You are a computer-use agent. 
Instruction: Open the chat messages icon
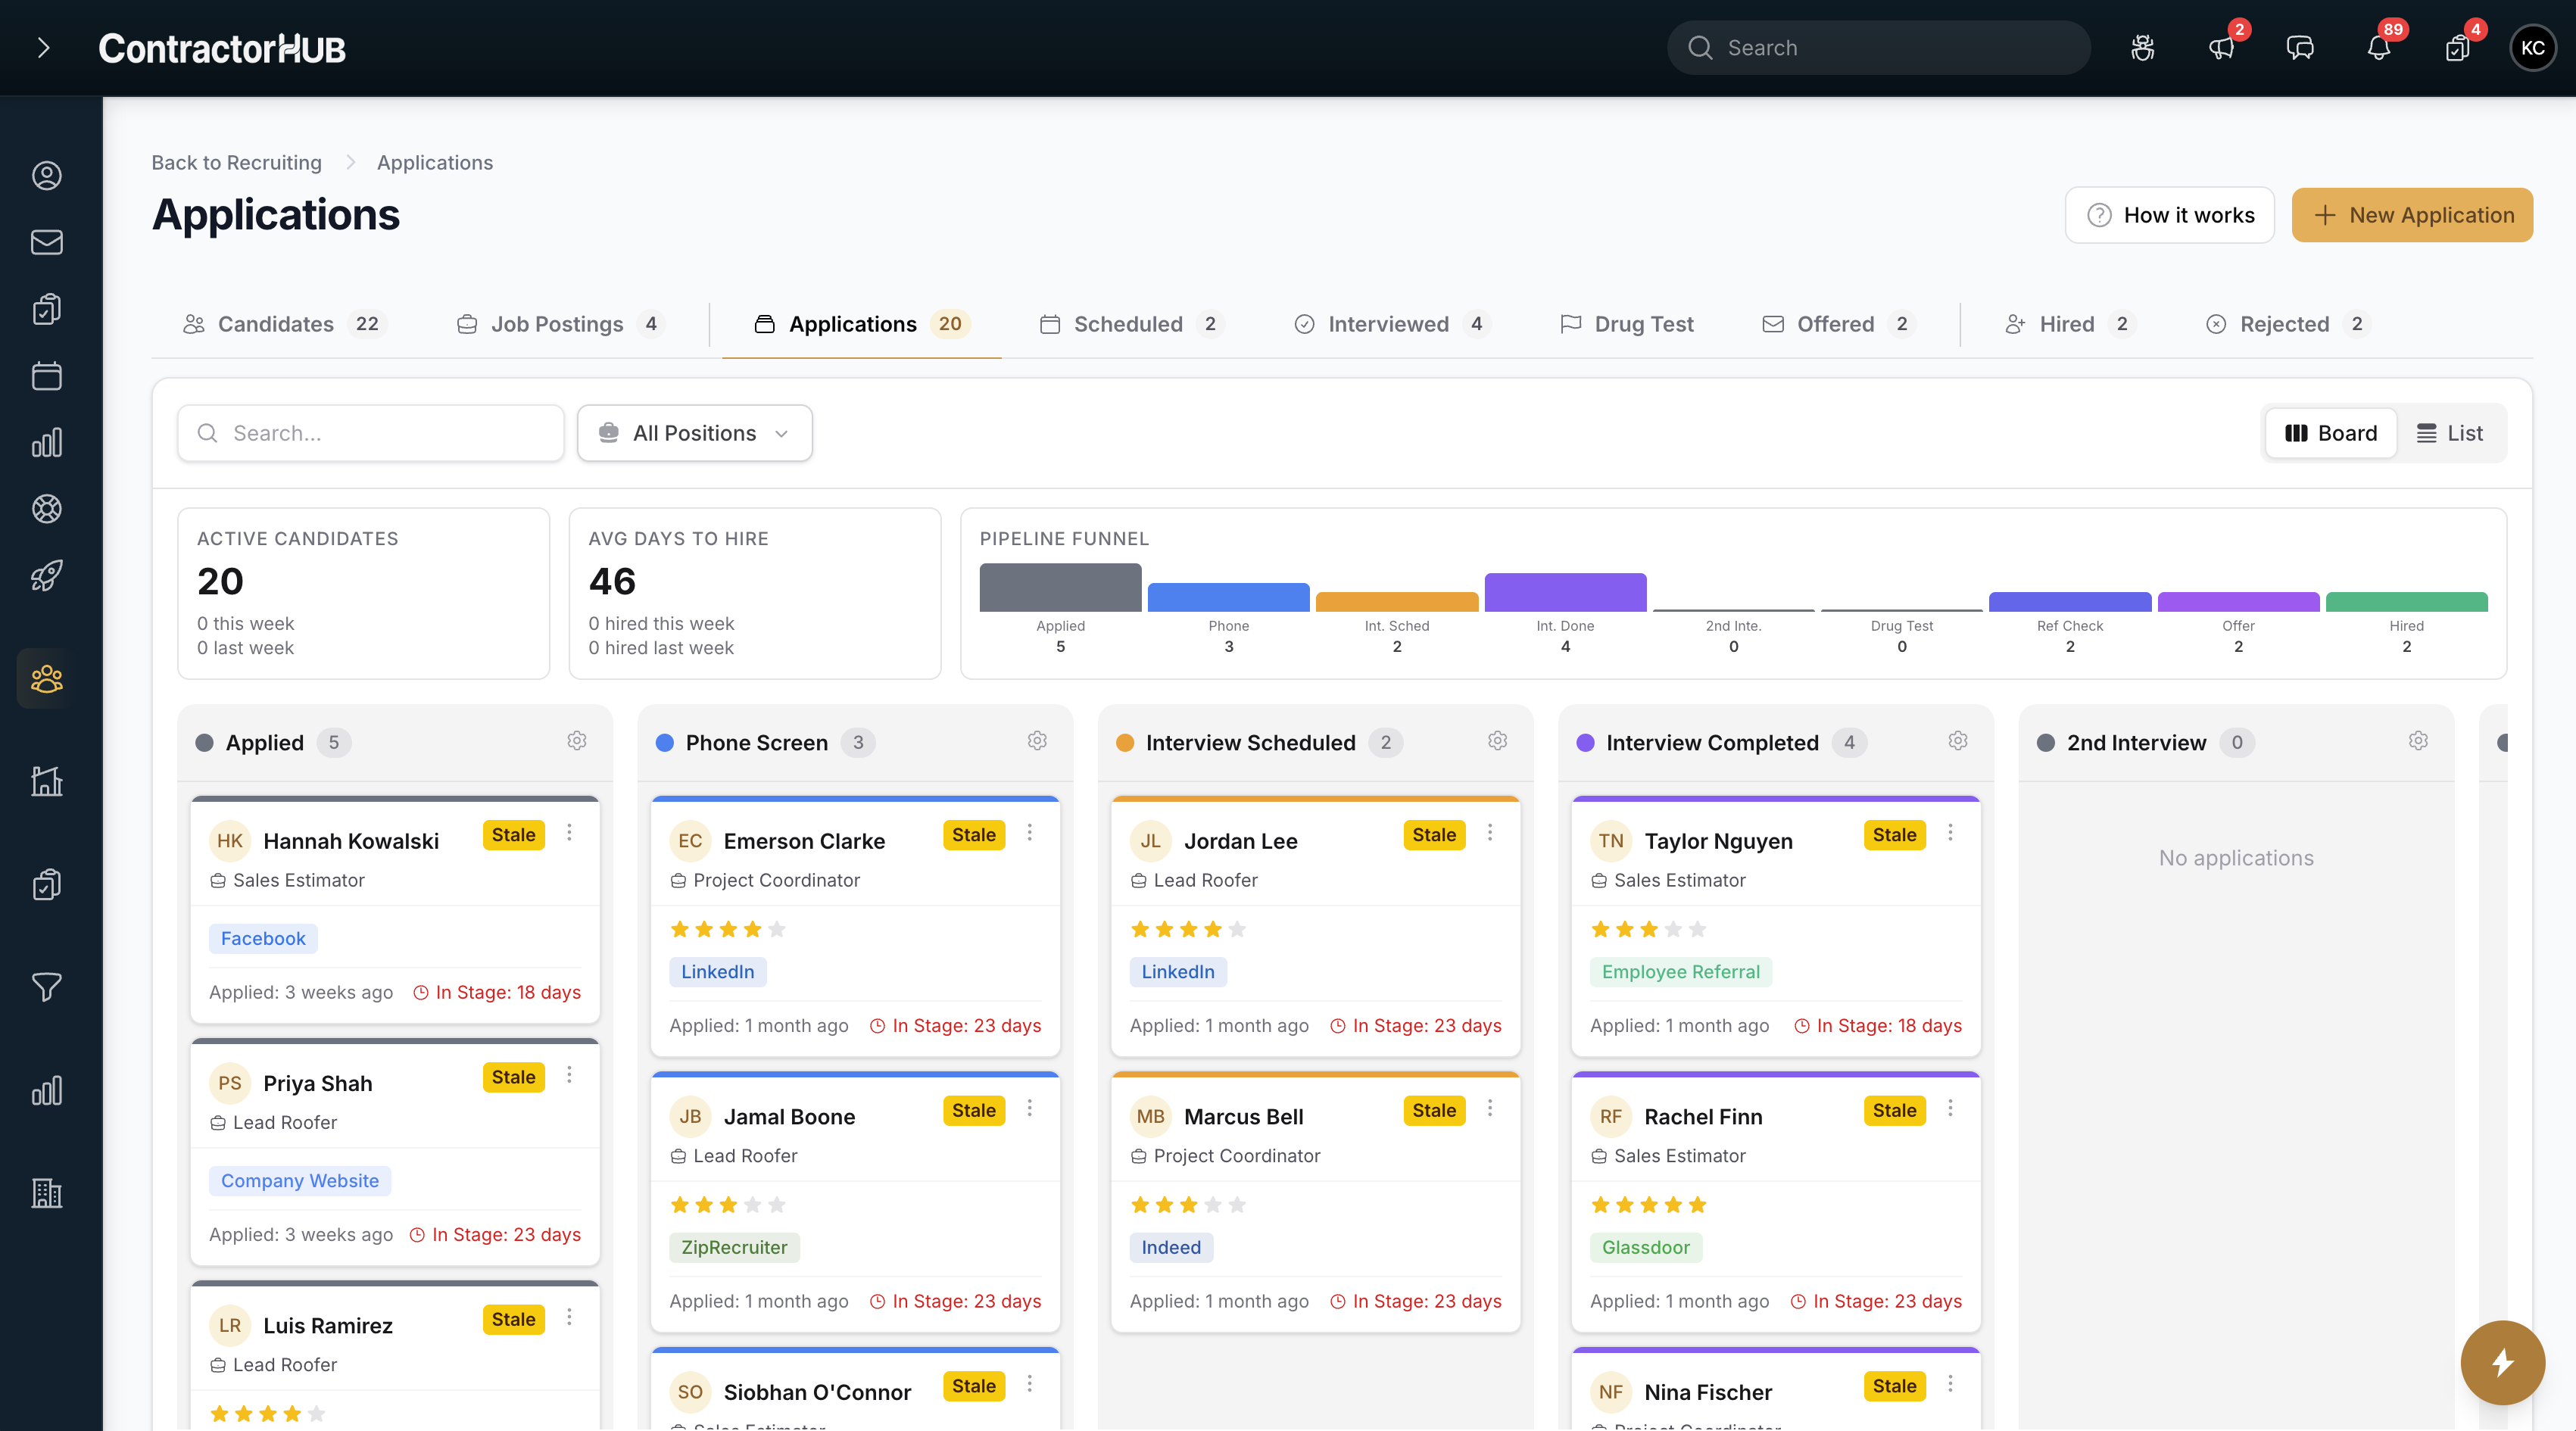[2300, 47]
